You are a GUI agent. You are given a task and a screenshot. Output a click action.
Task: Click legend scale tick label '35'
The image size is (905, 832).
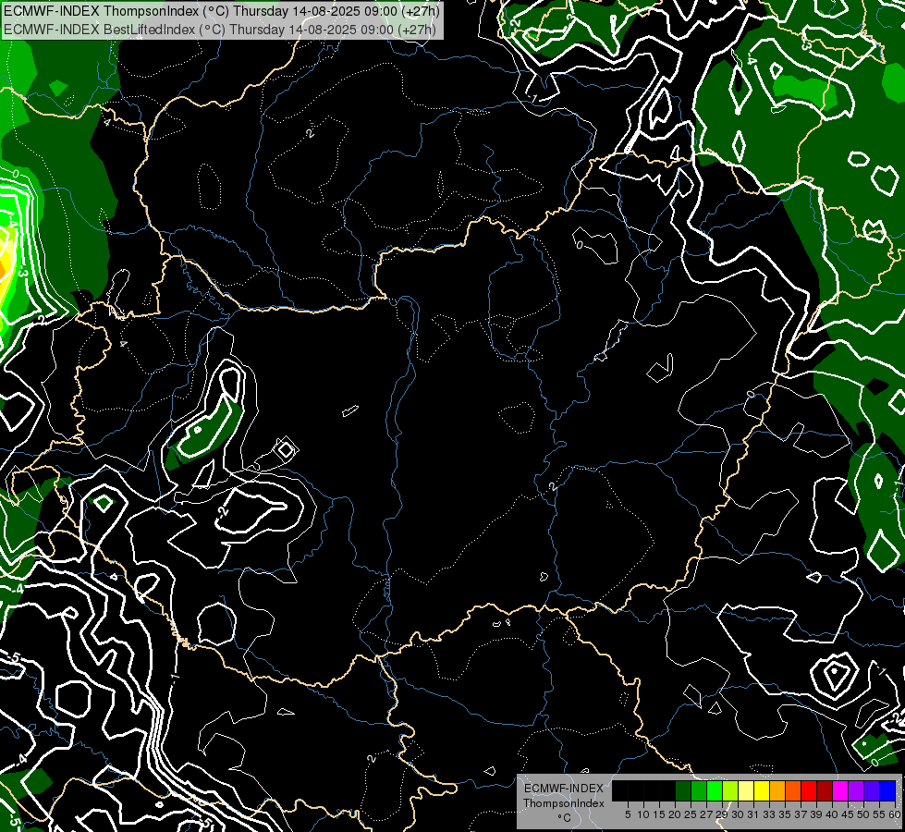pos(785,814)
